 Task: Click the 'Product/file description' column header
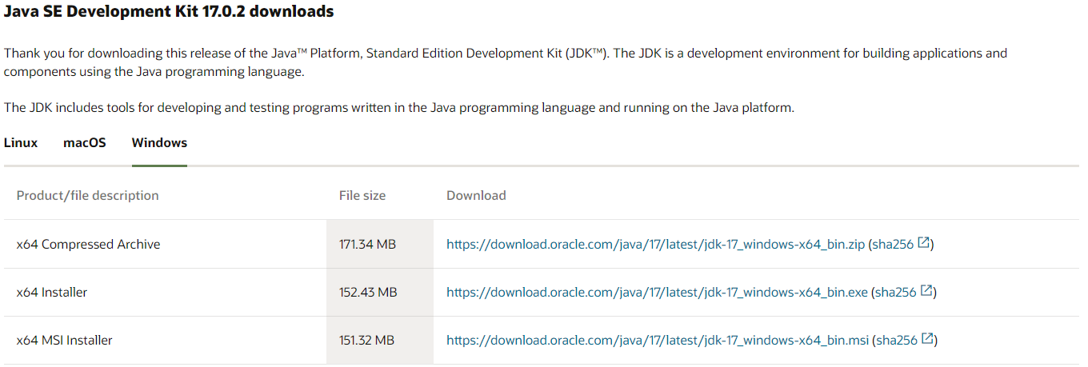(x=88, y=196)
